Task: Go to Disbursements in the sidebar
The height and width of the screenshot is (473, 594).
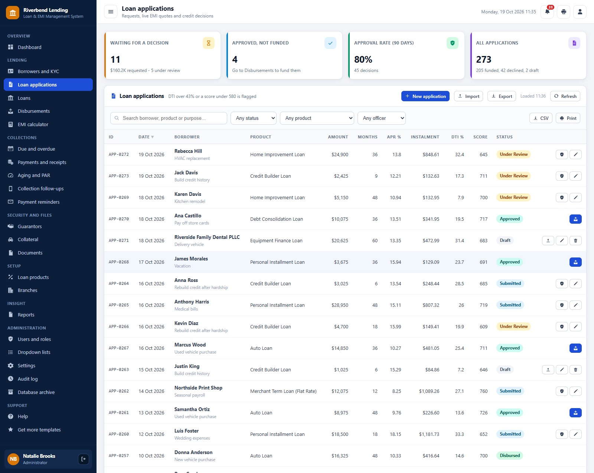Action: click(x=48, y=111)
